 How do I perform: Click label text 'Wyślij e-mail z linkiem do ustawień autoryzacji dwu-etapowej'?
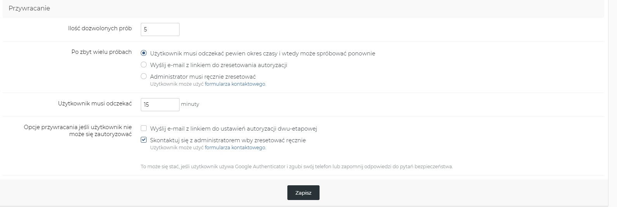pyautogui.click(x=233, y=129)
